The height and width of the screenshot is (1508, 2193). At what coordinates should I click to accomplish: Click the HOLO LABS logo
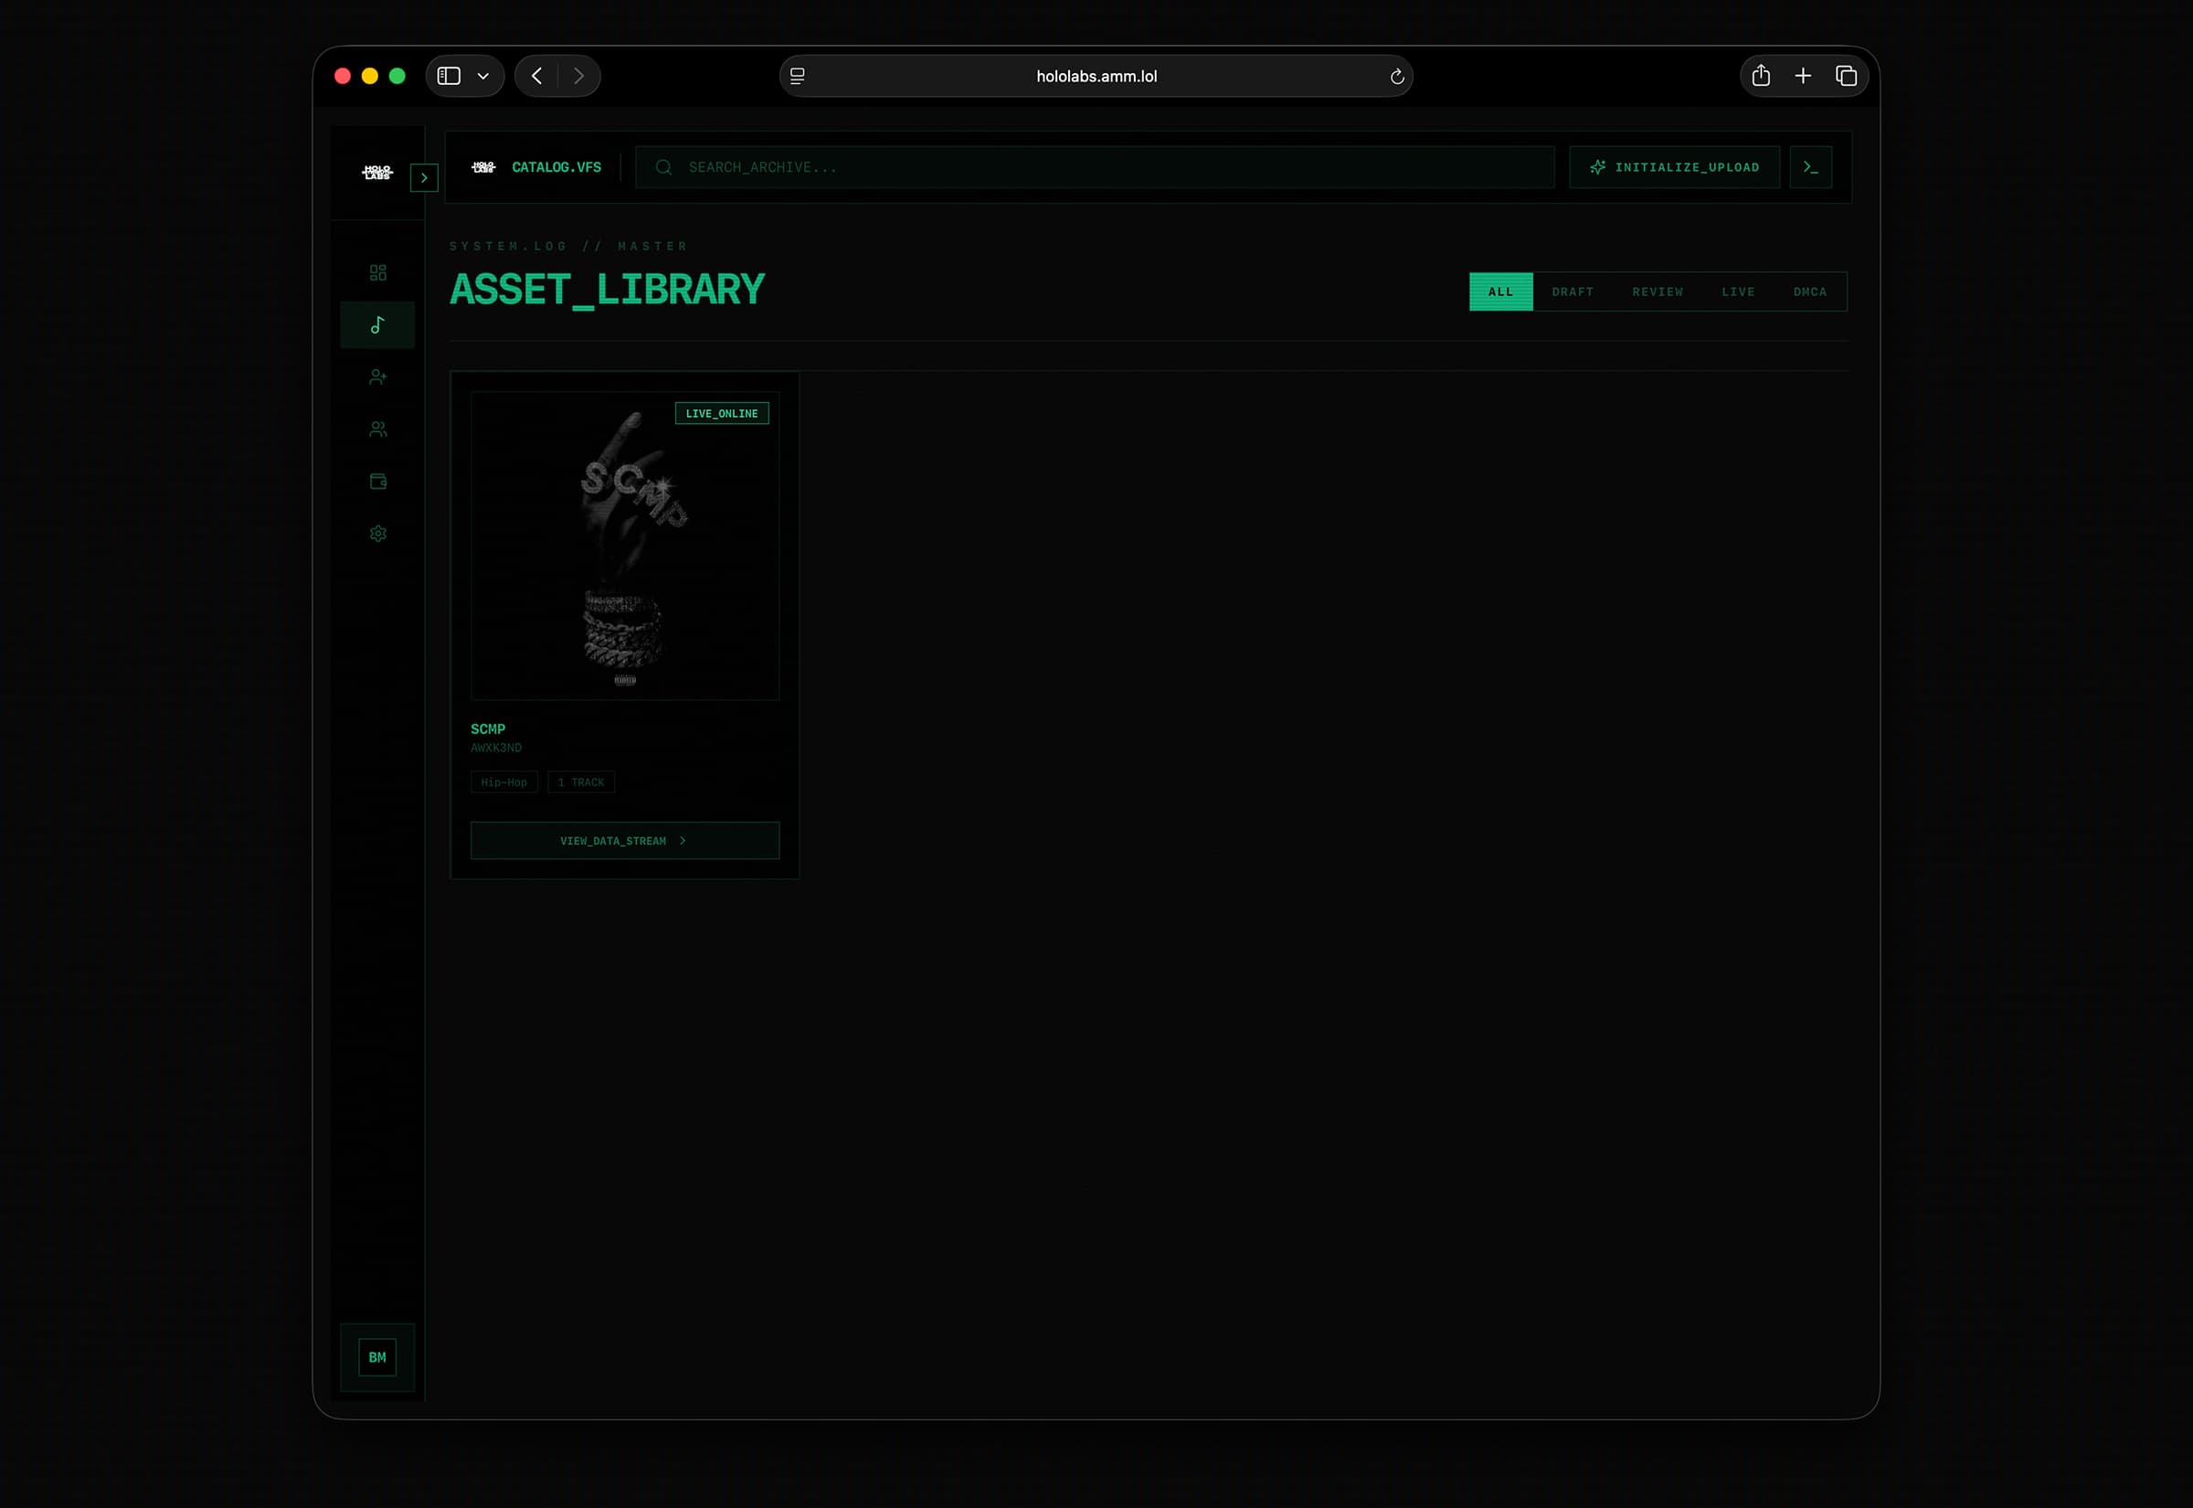376,172
